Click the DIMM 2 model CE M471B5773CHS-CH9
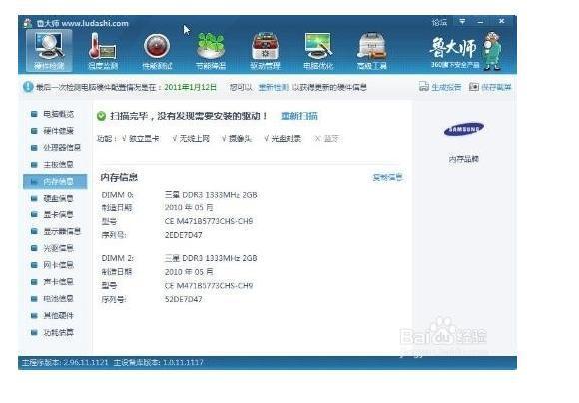This screenshot has height=403, width=579. point(209,286)
